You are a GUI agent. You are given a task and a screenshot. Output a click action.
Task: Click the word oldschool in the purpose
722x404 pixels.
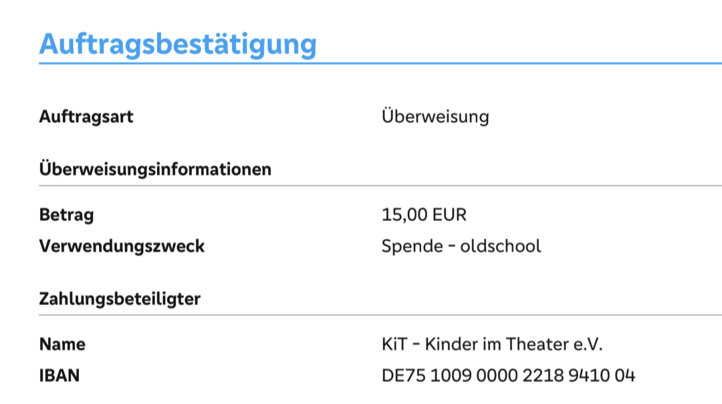tap(501, 246)
